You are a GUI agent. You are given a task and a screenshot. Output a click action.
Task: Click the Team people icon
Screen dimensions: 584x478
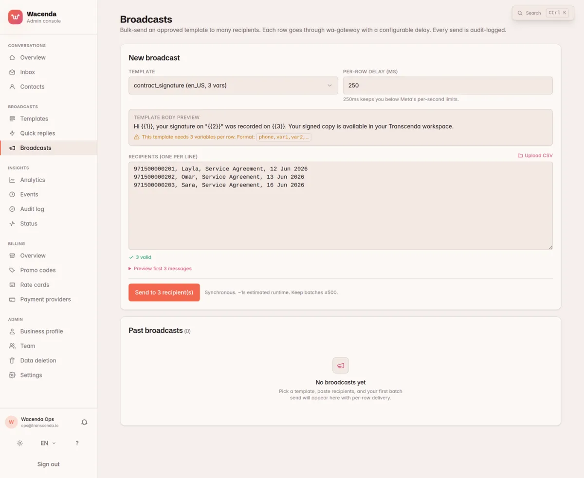pyautogui.click(x=12, y=346)
